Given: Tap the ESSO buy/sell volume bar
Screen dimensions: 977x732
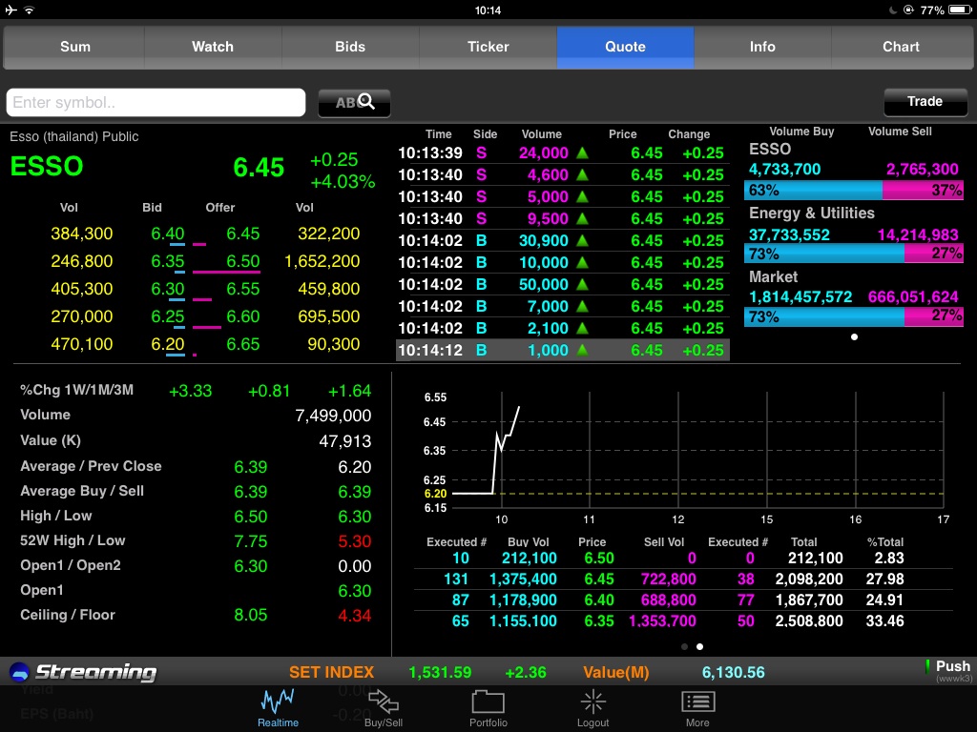Looking at the screenshot, I should pyautogui.click(x=853, y=191).
